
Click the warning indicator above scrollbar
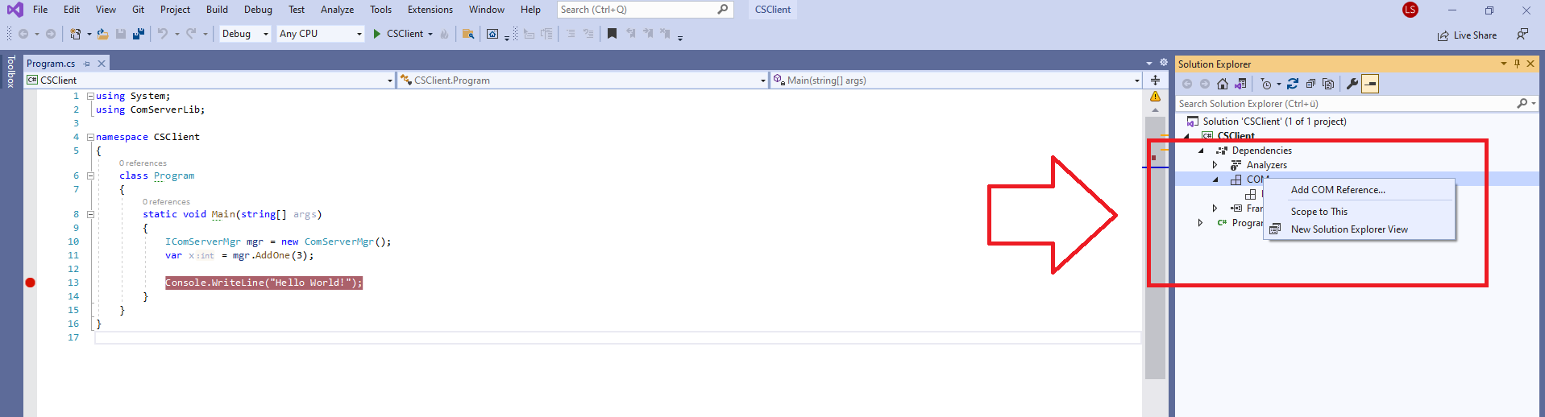click(1155, 97)
